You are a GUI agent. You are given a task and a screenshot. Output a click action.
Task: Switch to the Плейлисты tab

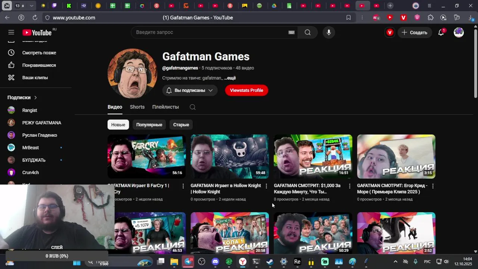click(x=165, y=107)
